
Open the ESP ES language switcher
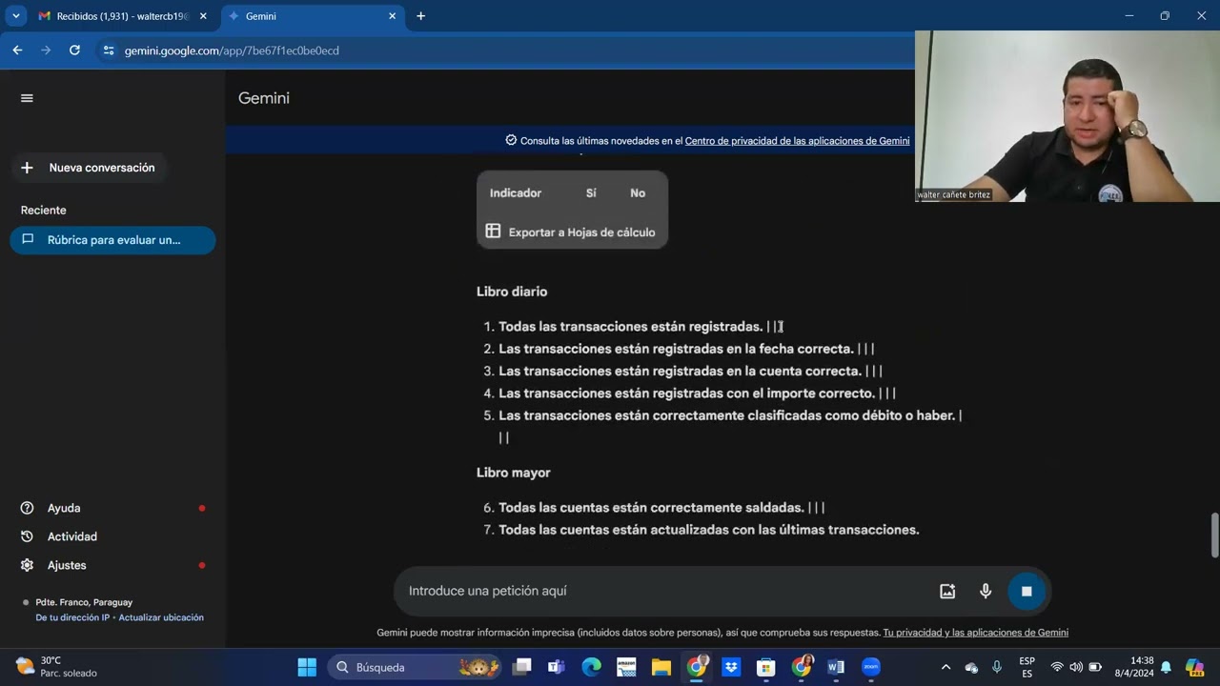pyautogui.click(x=1027, y=667)
